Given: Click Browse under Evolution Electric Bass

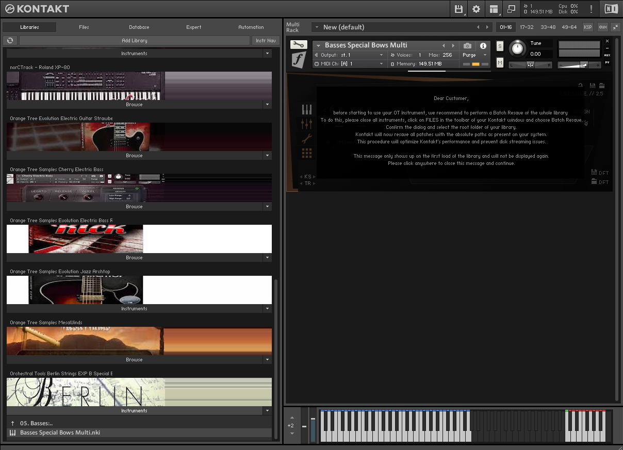Looking at the screenshot, I should click(x=134, y=258).
